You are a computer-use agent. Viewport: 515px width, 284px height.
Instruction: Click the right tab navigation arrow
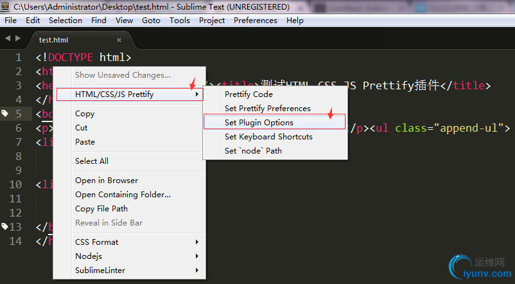coord(17,39)
